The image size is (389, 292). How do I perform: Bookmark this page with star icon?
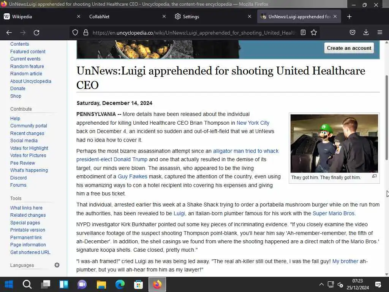coord(313,33)
